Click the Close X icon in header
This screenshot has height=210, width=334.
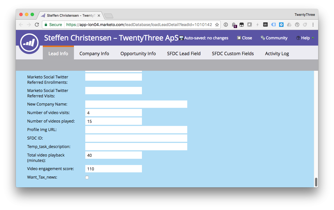point(239,38)
